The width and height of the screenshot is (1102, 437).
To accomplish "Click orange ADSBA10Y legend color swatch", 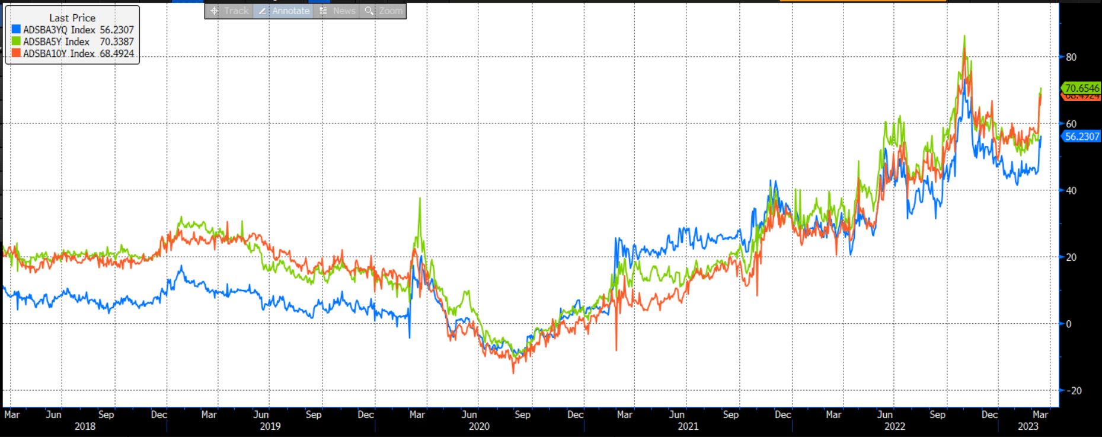I will tap(16, 53).
